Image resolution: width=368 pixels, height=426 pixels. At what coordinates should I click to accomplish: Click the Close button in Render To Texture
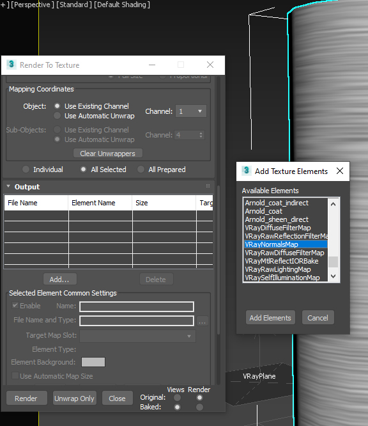(118, 398)
